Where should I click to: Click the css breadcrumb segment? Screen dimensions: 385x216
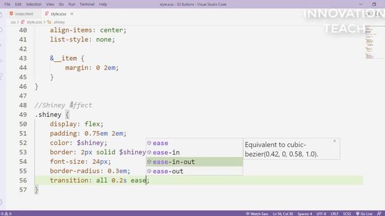coord(13,22)
